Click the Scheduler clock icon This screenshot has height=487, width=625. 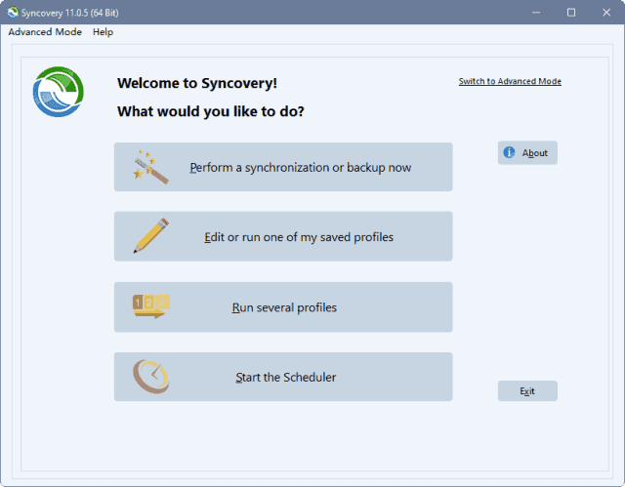[x=150, y=377]
